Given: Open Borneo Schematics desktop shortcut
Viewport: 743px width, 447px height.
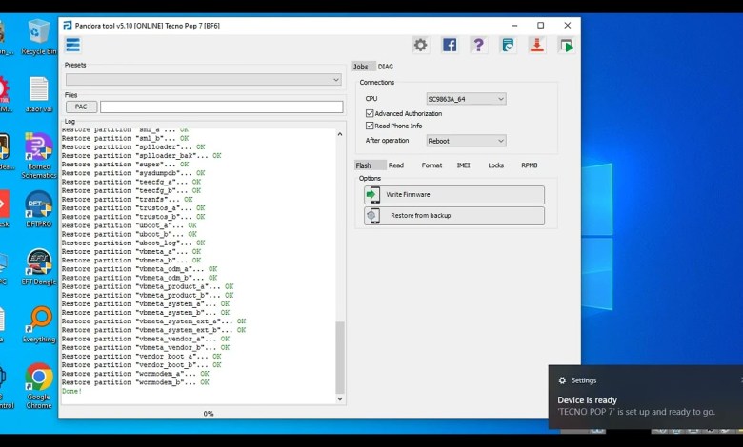Looking at the screenshot, I should 39,154.
